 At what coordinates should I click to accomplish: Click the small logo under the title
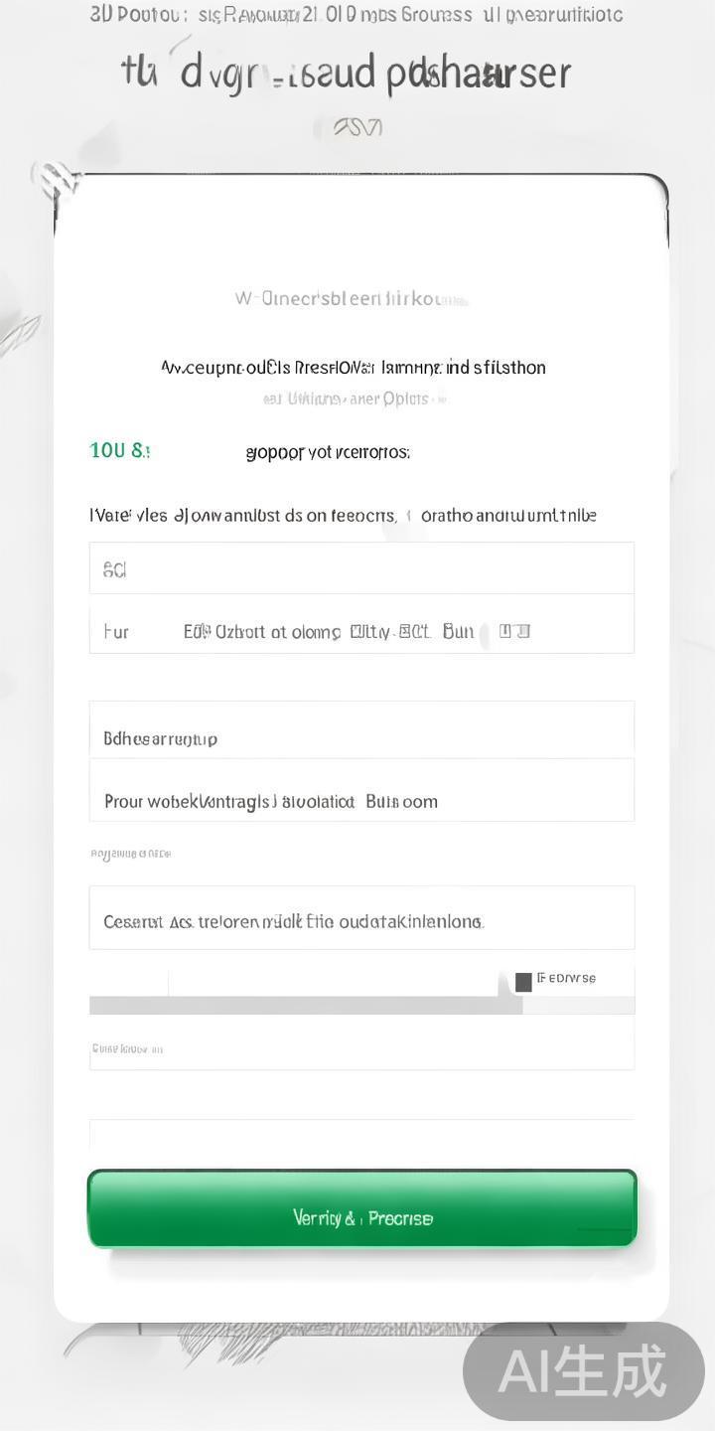tap(357, 127)
